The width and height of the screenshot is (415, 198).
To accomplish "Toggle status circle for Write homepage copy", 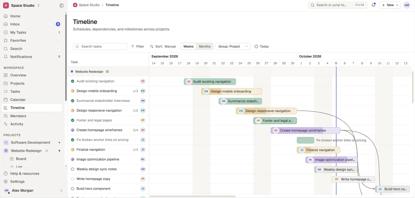I will point(73,179).
